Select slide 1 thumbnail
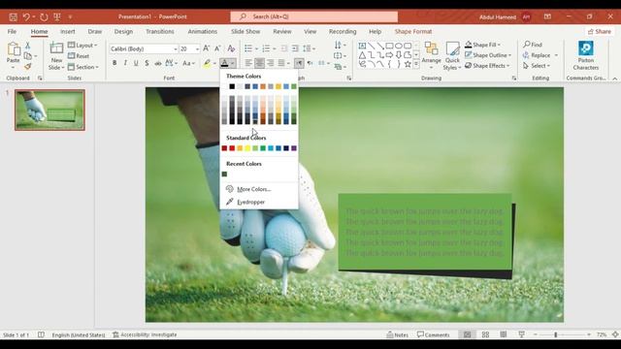Screen dimensions: 621x349 pyautogui.click(x=49, y=110)
